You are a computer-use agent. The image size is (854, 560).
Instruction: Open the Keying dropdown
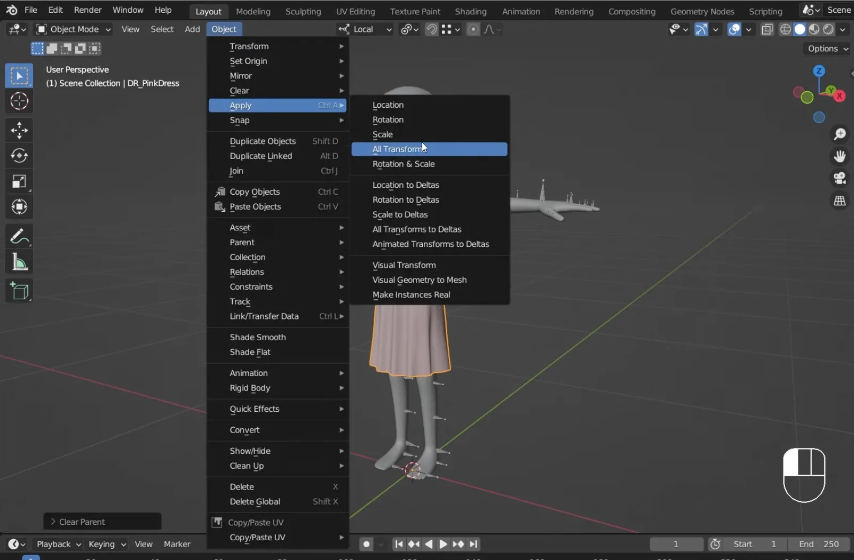pyautogui.click(x=106, y=544)
